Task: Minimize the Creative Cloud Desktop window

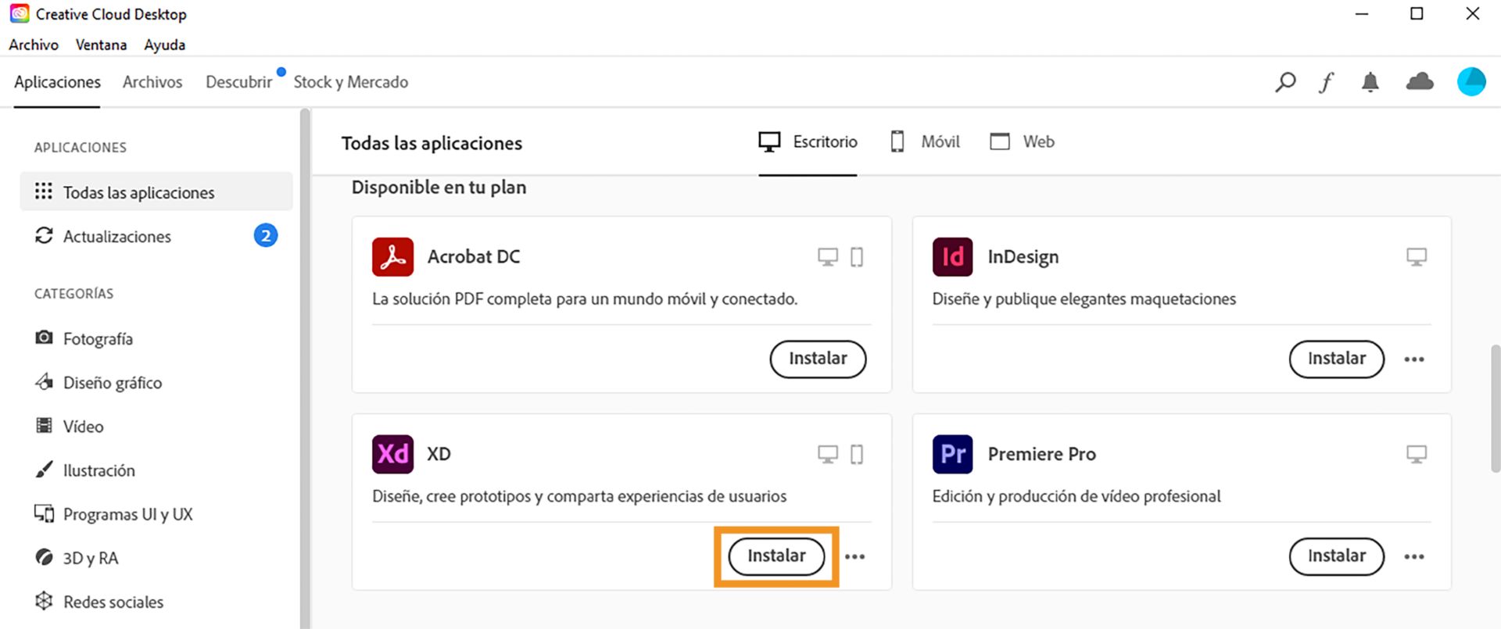Action: click(1362, 14)
